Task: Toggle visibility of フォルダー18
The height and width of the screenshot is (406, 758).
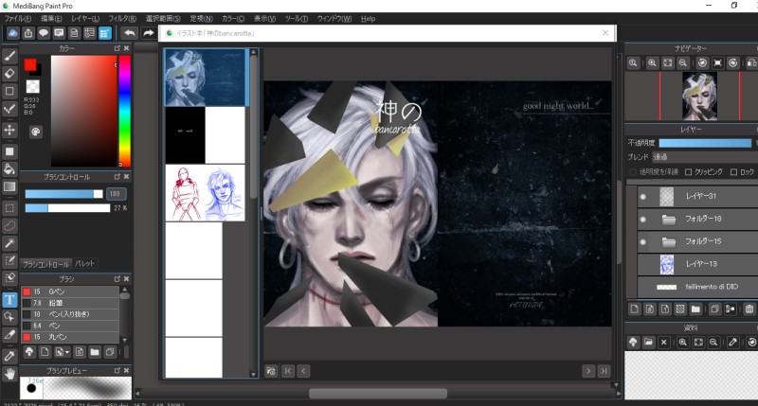Action: click(x=643, y=220)
